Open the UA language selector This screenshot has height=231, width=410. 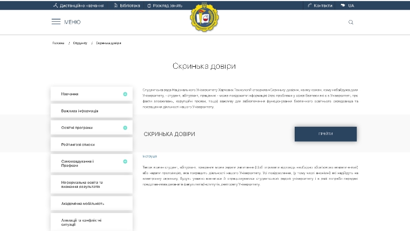pos(351,6)
